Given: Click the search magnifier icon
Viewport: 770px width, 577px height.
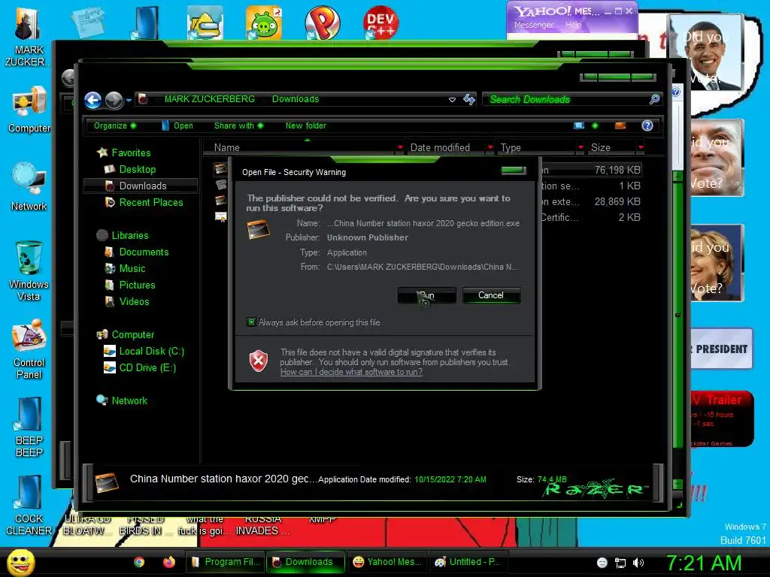Looking at the screenshot, I should pos(654,100).
